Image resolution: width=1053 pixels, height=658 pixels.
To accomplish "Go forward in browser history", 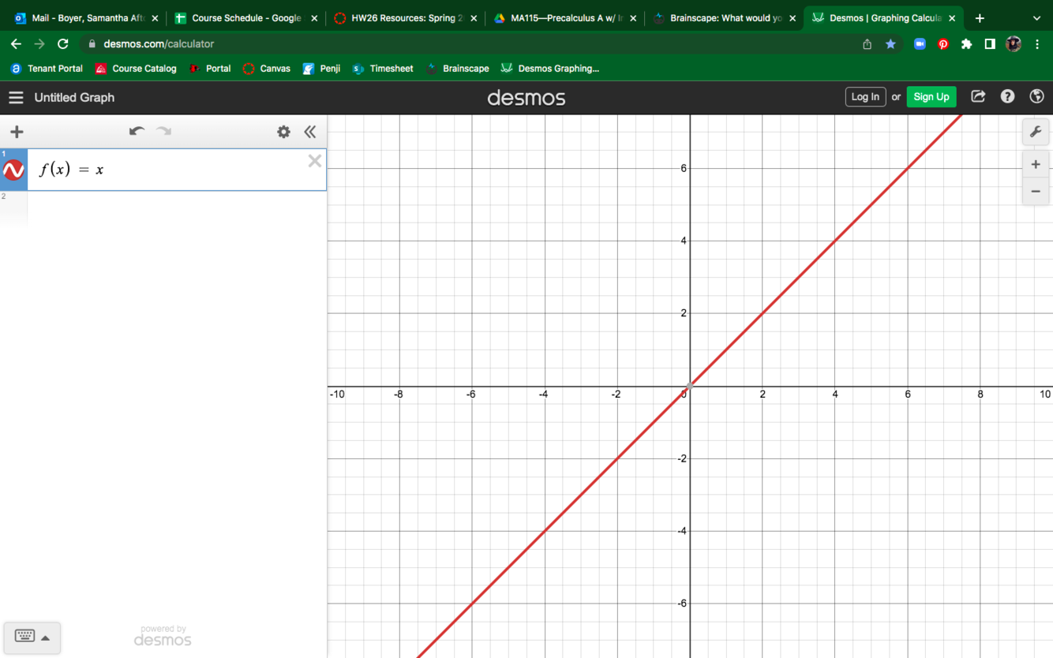I will (x=39, y=44).
